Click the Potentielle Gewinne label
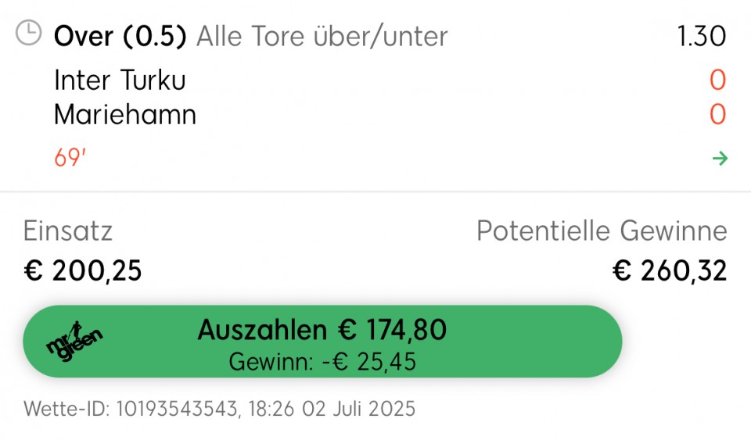Viewport: 751px width, 440px height. tap(602, 231)
